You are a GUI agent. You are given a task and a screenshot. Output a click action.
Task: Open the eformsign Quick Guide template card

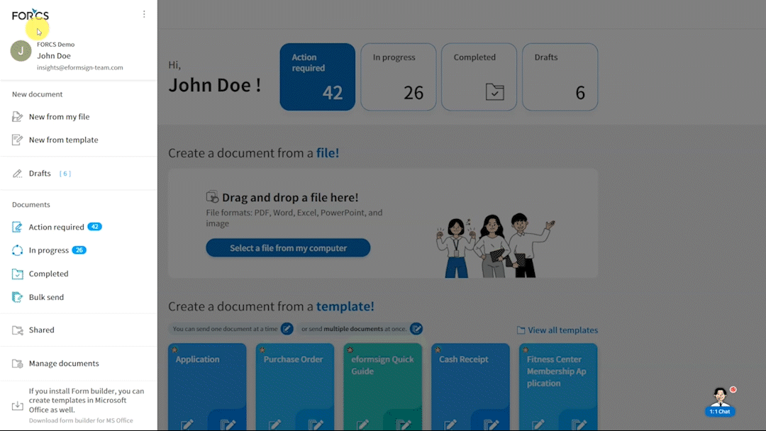(382, 386)
